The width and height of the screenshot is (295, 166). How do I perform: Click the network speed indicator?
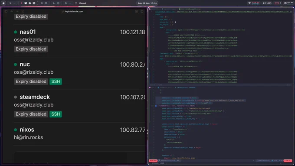[x=256, y=3]
